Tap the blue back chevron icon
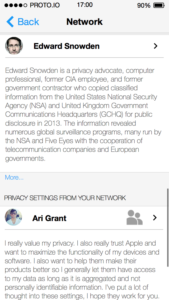Viewport: 169px width, 300px height. [10, 22]
